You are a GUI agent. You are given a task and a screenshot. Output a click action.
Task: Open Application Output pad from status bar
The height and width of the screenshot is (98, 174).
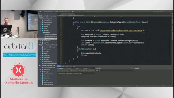(x=154, y=86)
